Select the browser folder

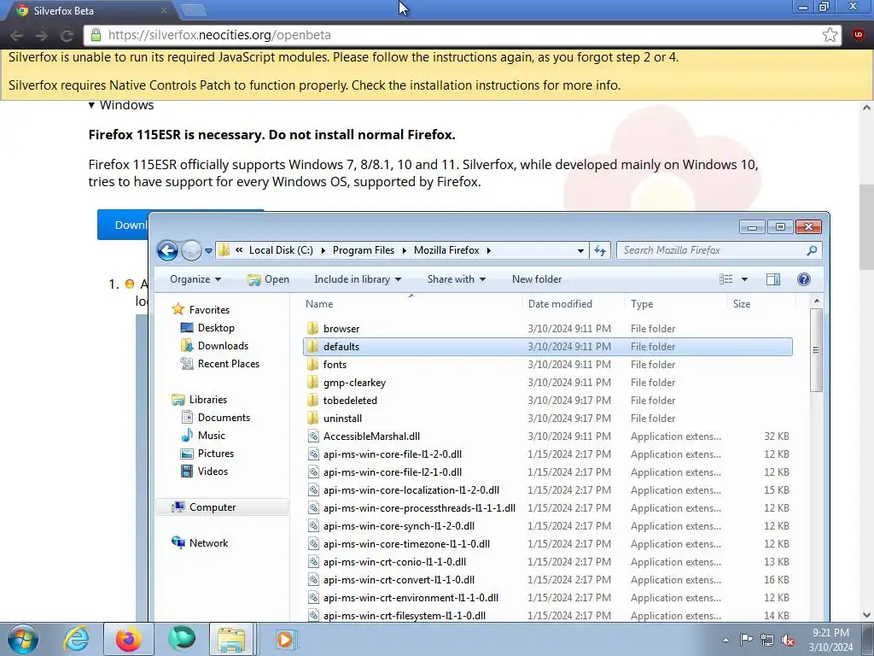[x=547, y=329]
